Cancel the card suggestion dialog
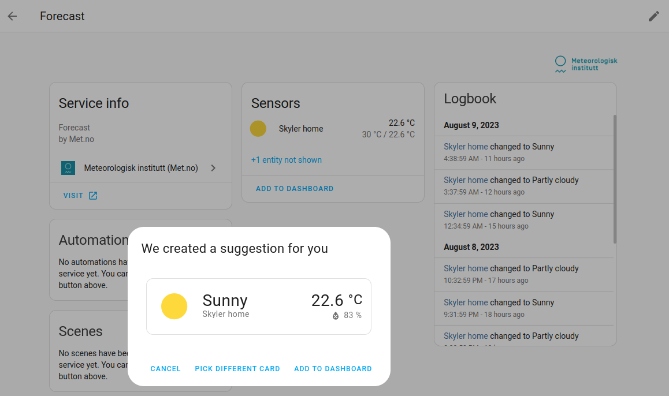669x396 pixels. pos(165,368)
